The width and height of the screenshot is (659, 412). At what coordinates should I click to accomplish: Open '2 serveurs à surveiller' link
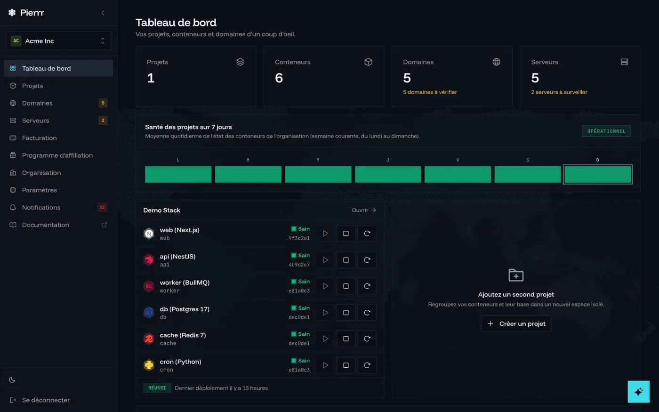tap(559, 92)
